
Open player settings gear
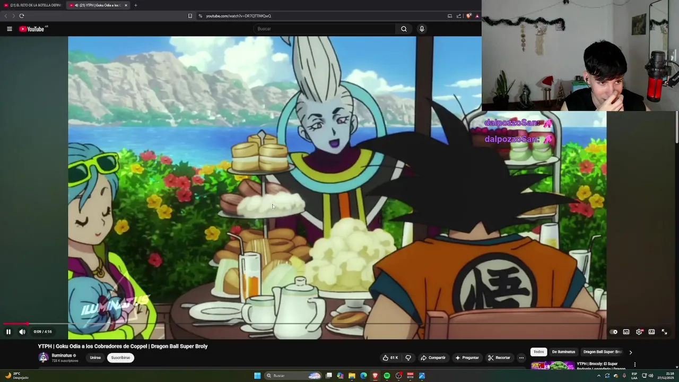pos(639,332)
